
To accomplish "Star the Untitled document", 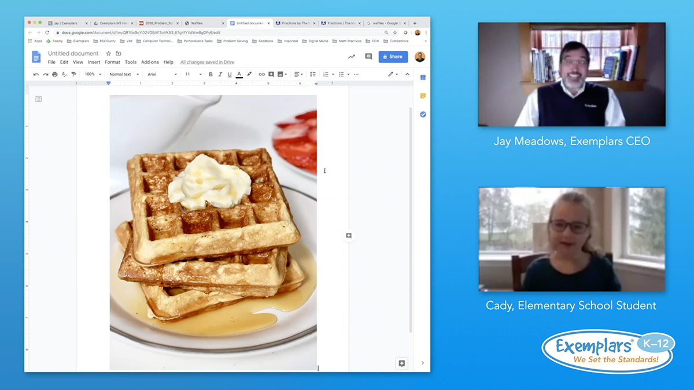I will 108,54.
